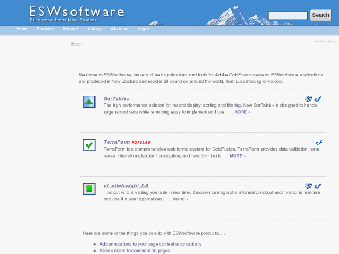This screenshot has height=254, width=339.
Task: Open the ESWsoftware logo in the header
Action: (x=77, y=12)
